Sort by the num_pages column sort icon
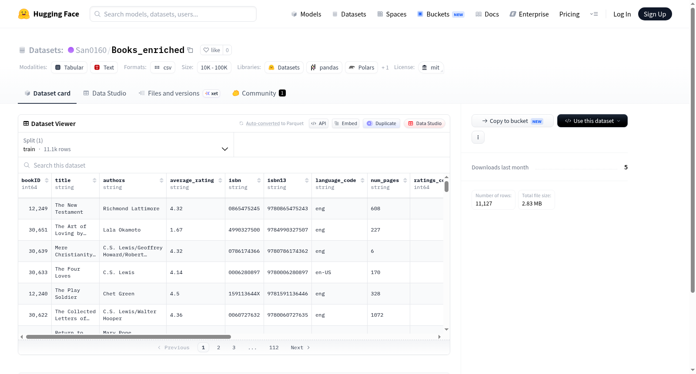This screenshot has width=696, height=374. [x=405, y=180]
